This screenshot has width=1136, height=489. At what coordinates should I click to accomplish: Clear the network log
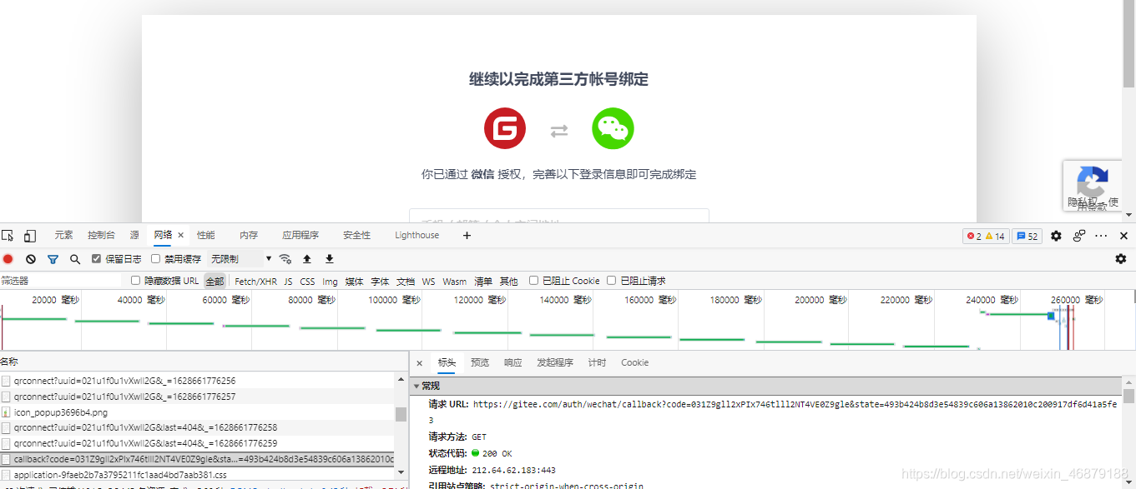pyautogui.click(x=31, y=259)
